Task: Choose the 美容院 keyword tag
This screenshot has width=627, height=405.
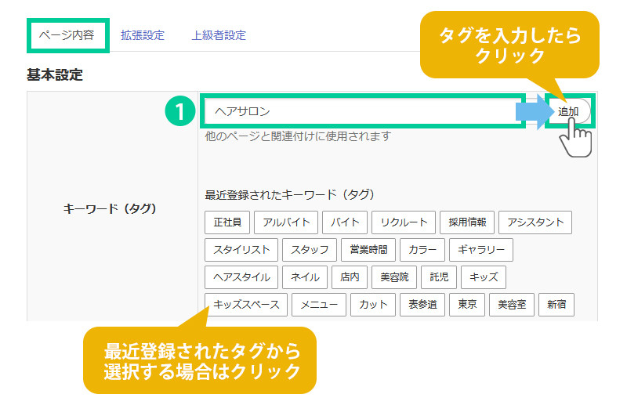Action: 393,277
